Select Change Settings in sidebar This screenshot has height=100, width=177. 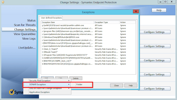point(19,29)
